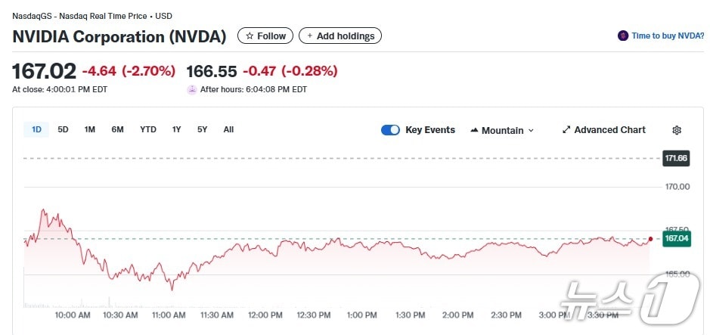The width and height of the screenshot is (710, 335).
Task: Choose the 5Y chart range
Action: point(202,129)
